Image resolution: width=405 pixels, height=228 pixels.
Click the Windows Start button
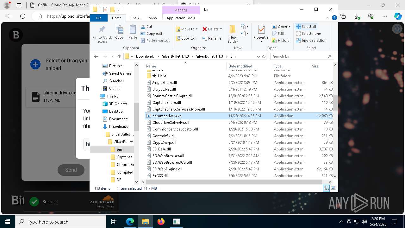(7, 222)
